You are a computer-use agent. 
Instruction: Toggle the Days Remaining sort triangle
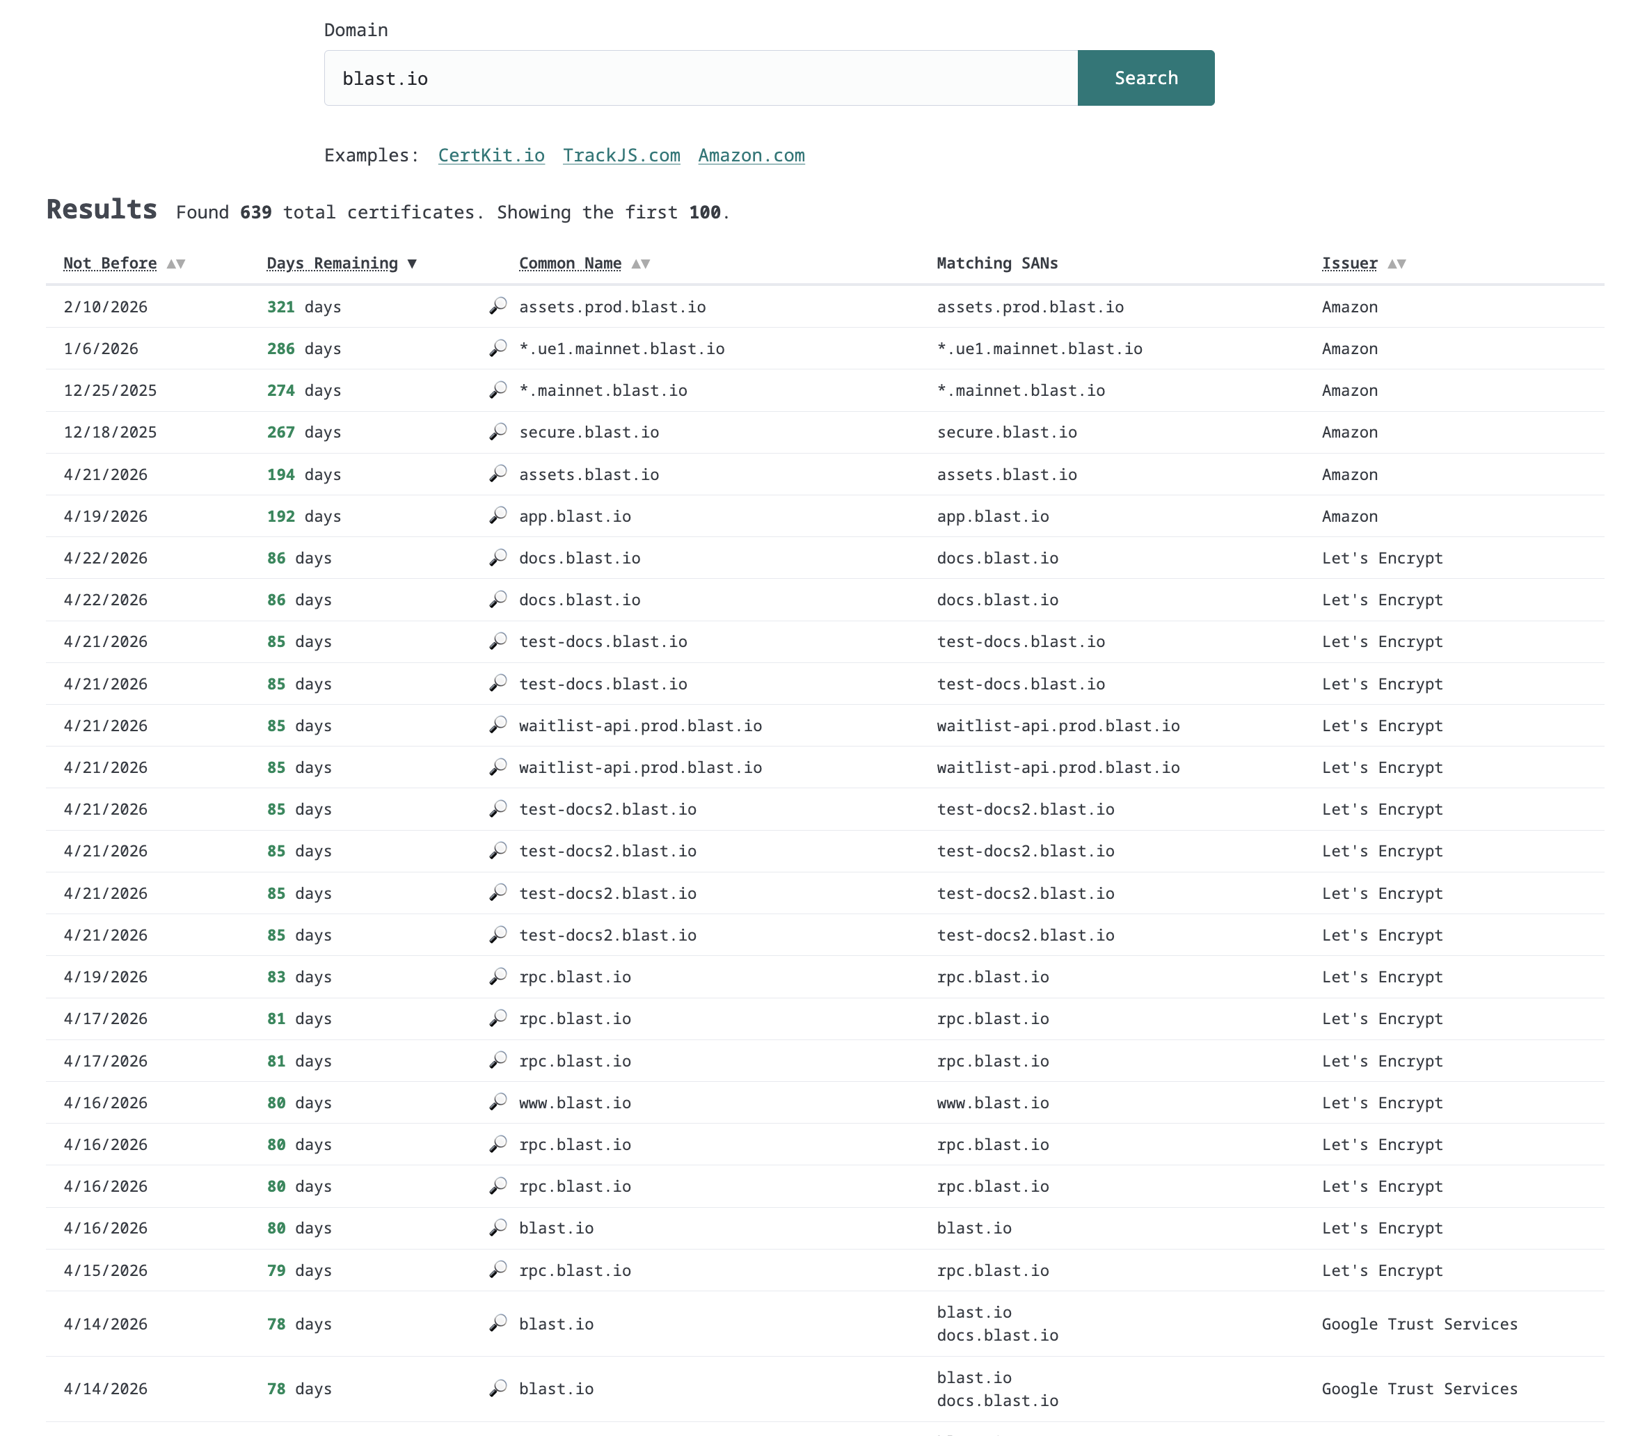tap(413, 263)
